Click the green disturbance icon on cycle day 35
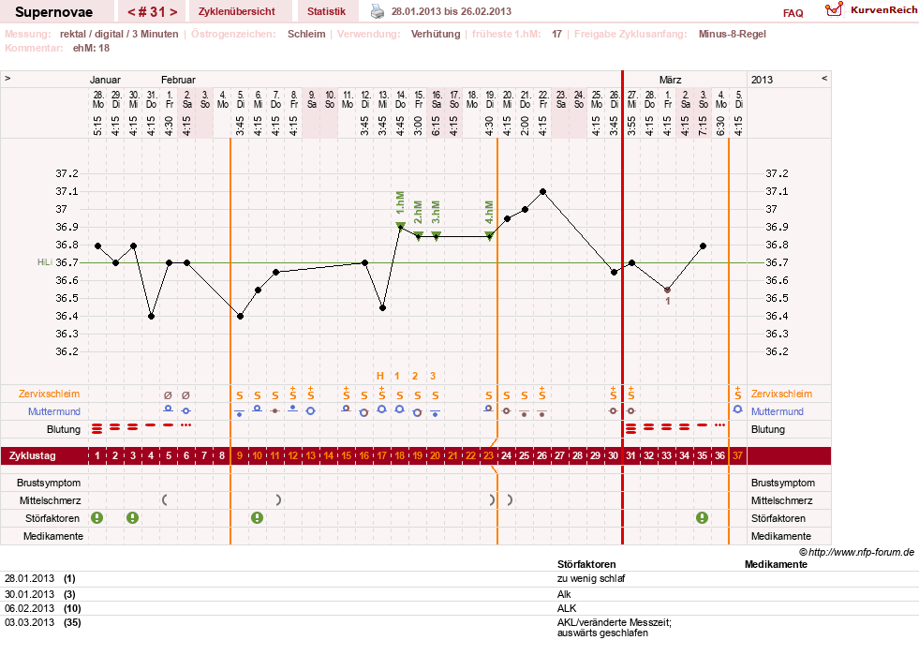 [703, 517]
